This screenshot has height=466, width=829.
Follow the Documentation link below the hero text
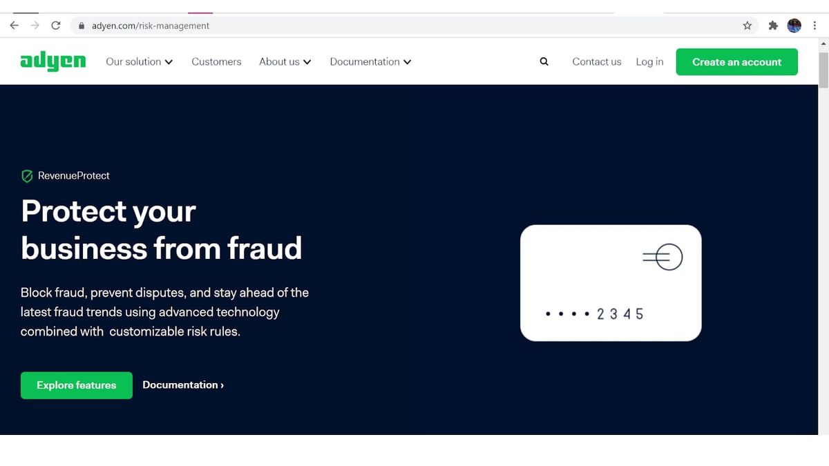[x=182, y=385]
